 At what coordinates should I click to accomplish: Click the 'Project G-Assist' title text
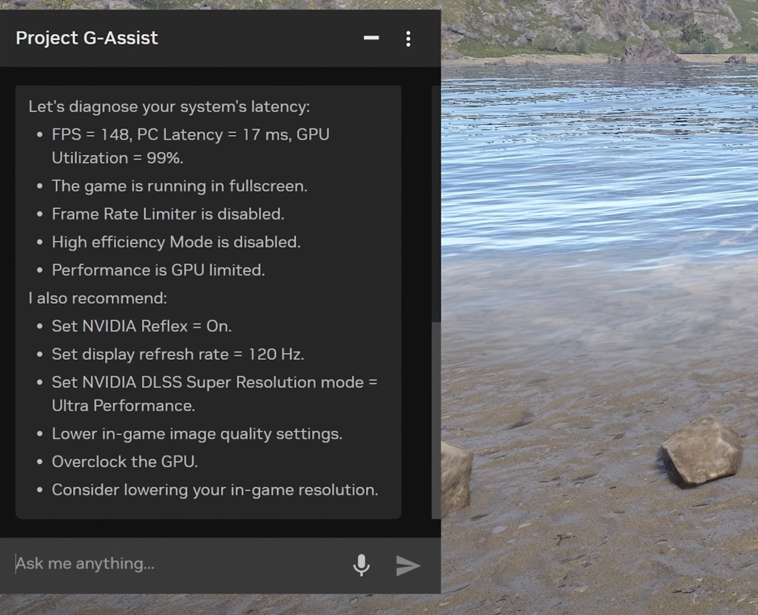tap(87, 38)
